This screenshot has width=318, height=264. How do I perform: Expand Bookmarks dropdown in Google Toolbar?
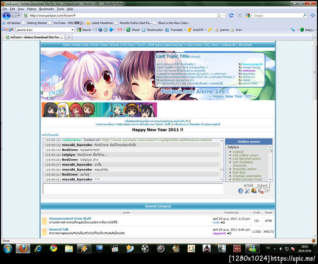click(162, 30)
